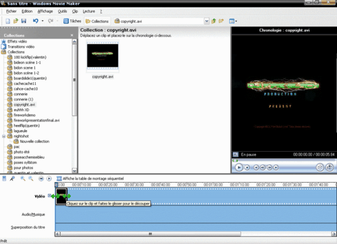Select the pour photos collection

tap(24, 168)
